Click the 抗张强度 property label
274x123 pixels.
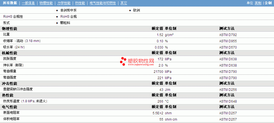pyautogui.click(x=10, y=59)
